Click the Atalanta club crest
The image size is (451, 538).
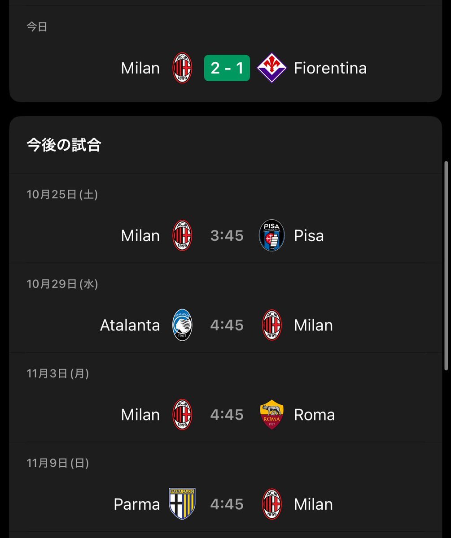tap(182, 325)
